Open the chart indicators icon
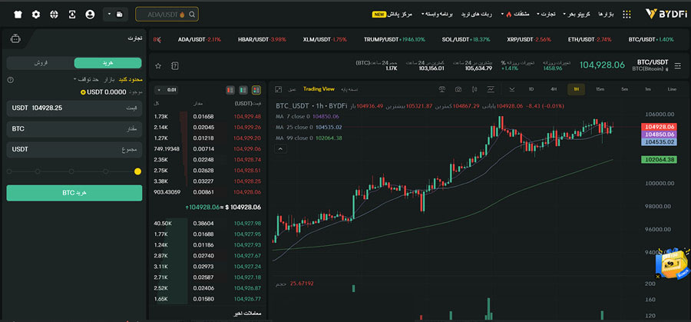This screenshot has width=691, height=322. (x=491, y=89)
